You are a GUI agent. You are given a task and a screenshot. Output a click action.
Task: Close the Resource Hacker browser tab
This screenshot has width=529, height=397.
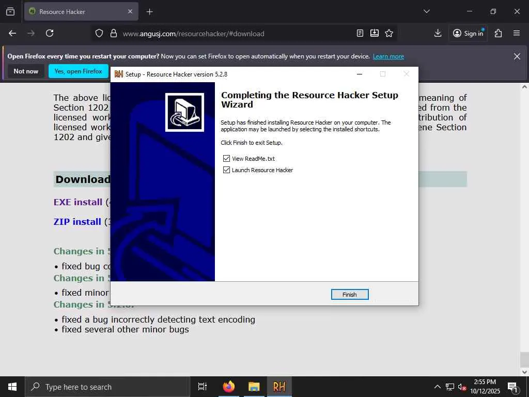[130, 11]
